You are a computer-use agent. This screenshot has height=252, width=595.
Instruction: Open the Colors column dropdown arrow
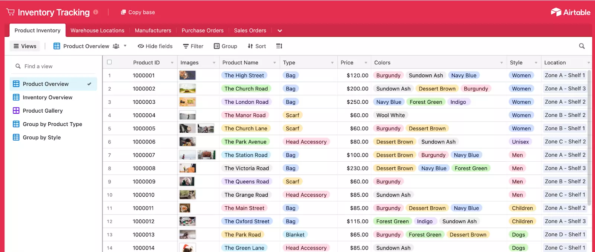point(502,63)
